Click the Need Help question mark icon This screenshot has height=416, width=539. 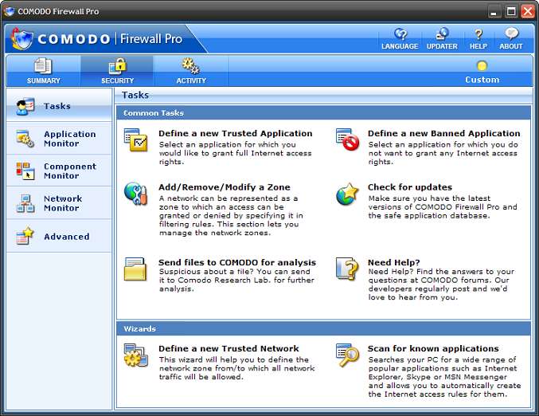click(347, 269)
